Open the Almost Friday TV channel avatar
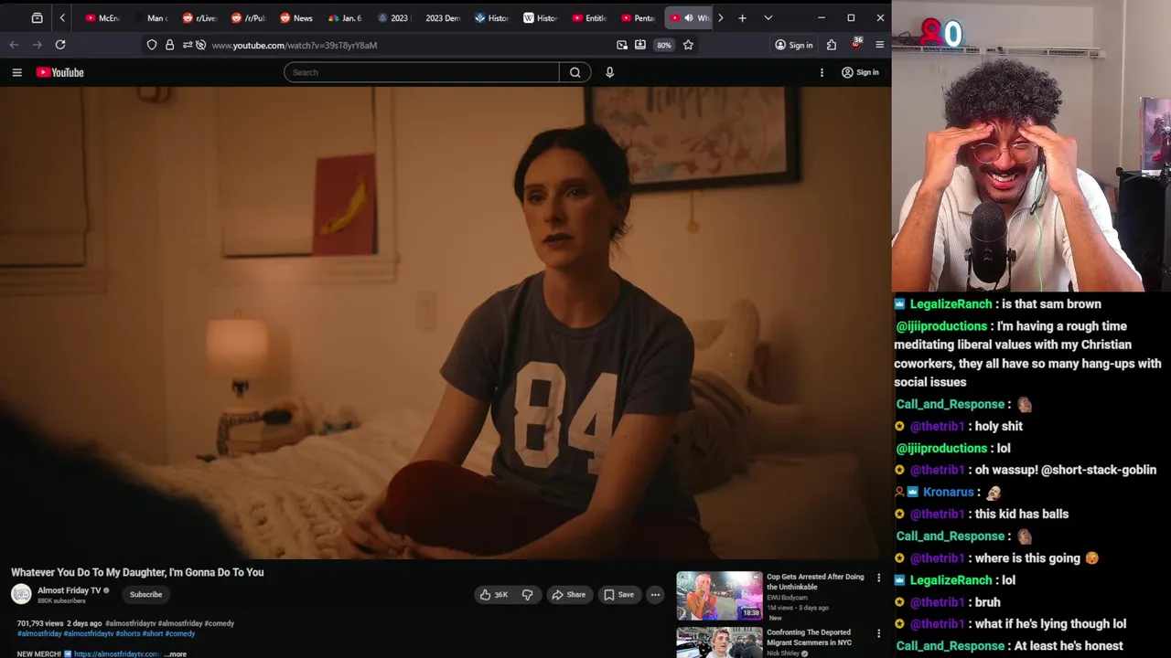Image resolution: width=1171 pixels, height=658 pixels. (21, 594)
